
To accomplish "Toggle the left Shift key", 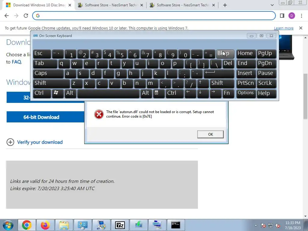I will pos(51,84).
